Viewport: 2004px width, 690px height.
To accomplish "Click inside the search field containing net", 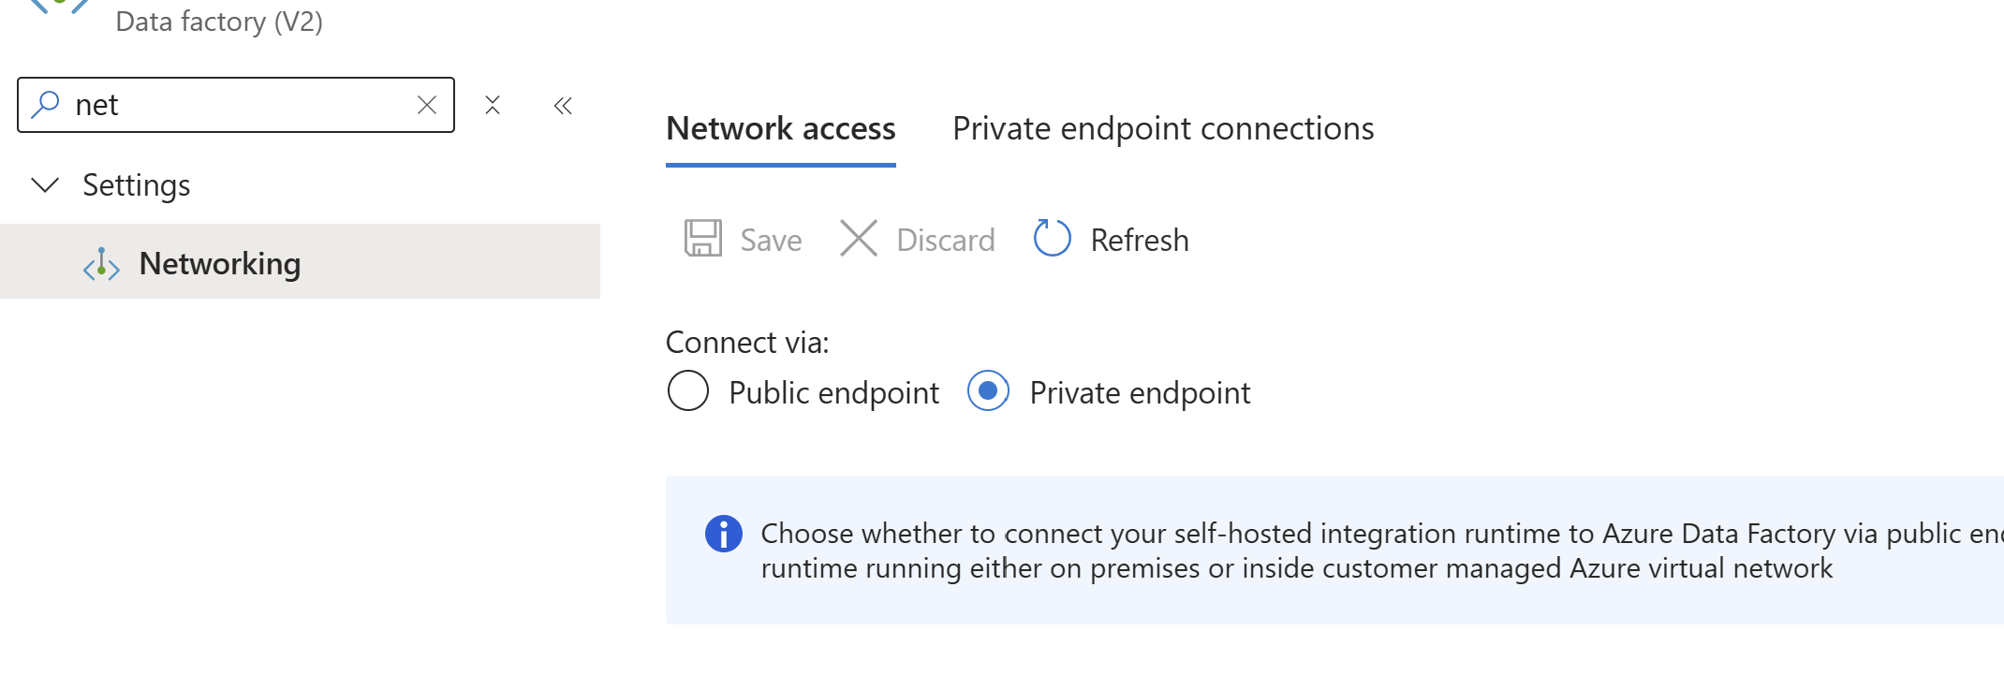I will click(236, 105).
